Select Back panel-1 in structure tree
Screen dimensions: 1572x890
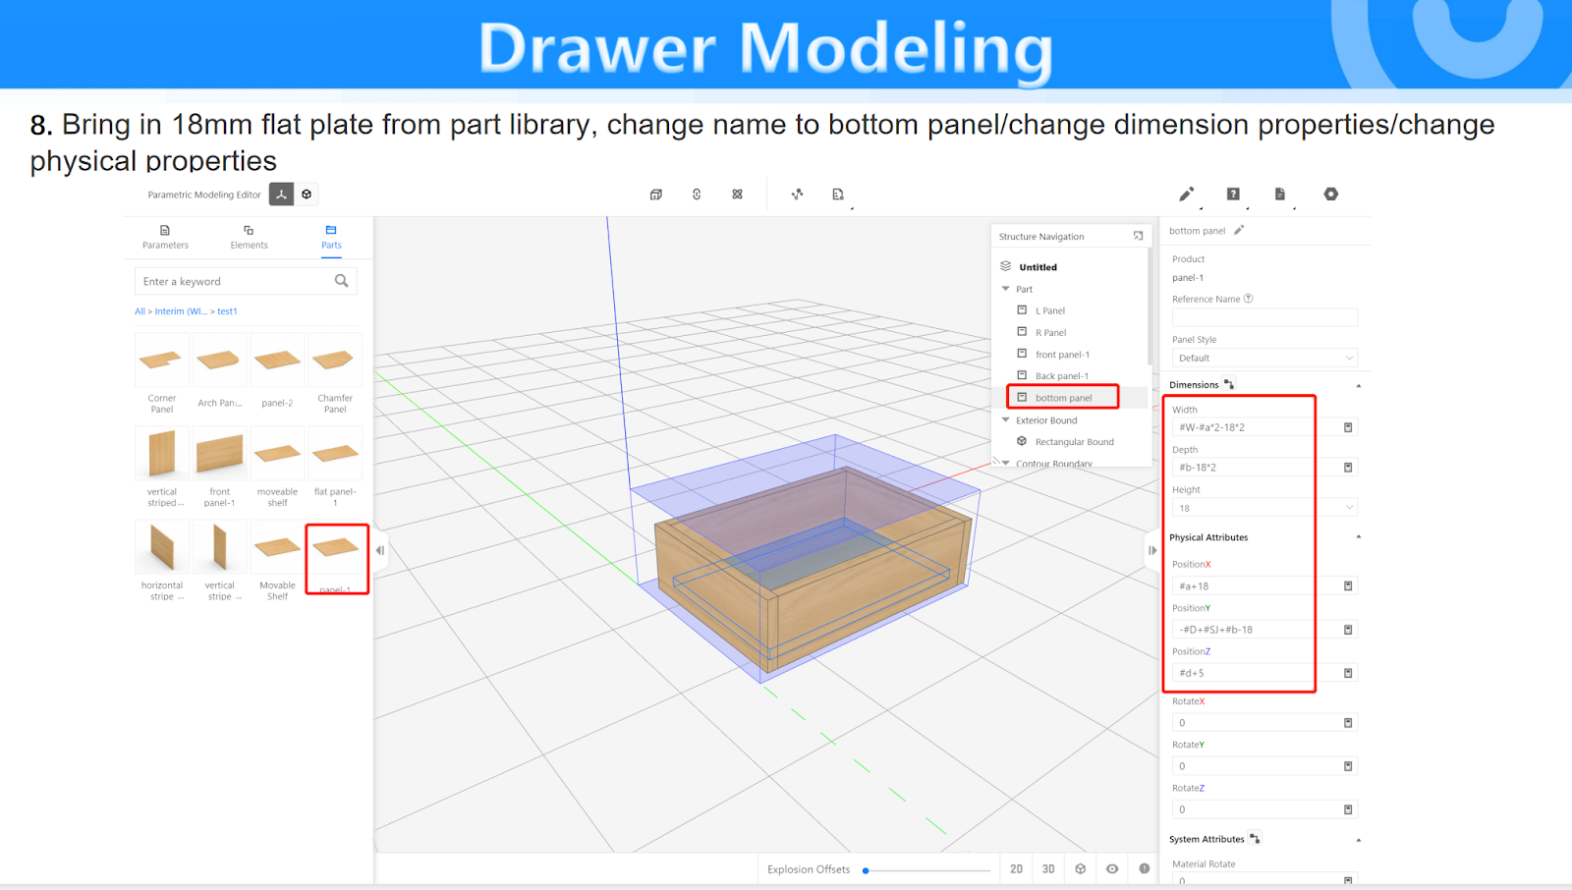[x=1061, y=376]
